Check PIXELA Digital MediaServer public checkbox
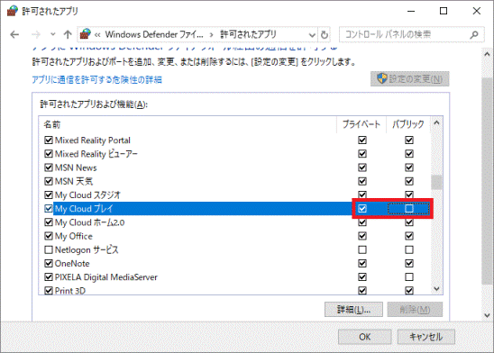Screen dimensions: 494x353 tap(409, 277)
